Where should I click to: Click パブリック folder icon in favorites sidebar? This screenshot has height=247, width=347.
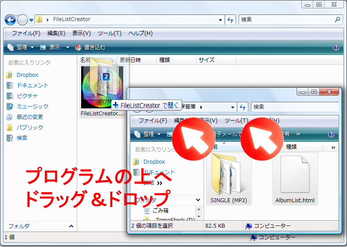coord(10,128)
